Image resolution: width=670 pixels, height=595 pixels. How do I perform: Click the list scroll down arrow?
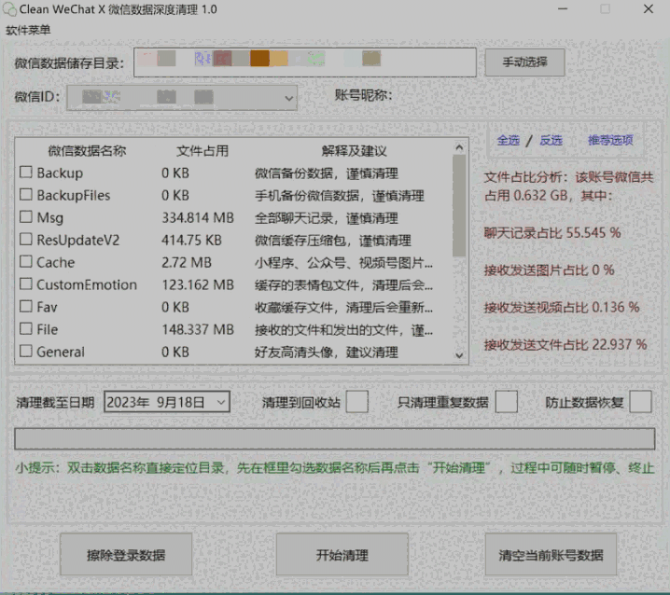(459, 355)
